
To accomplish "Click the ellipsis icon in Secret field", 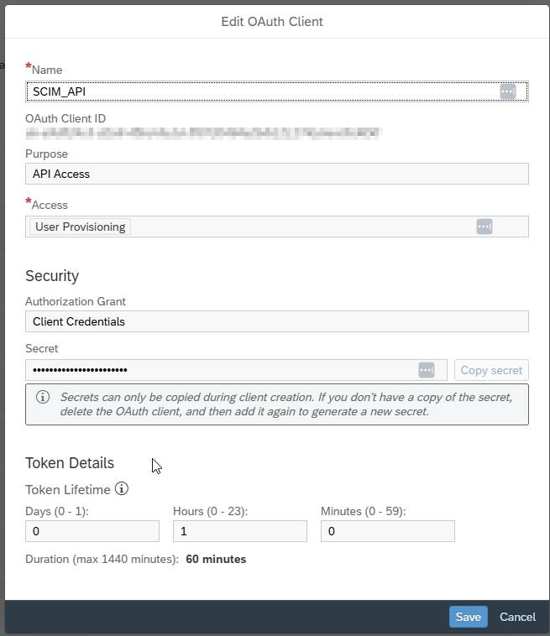I will pos(427,370).
